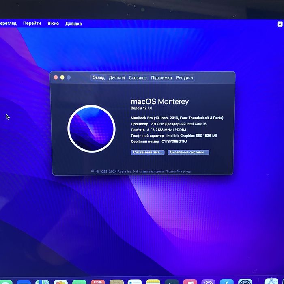Select the Огляд tab

98,77
